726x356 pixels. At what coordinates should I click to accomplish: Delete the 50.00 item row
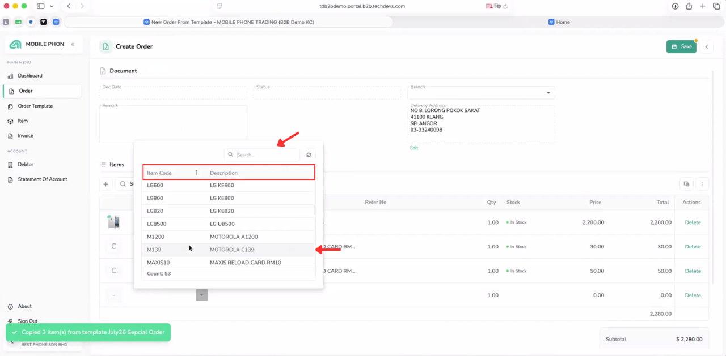pos(693,271)
